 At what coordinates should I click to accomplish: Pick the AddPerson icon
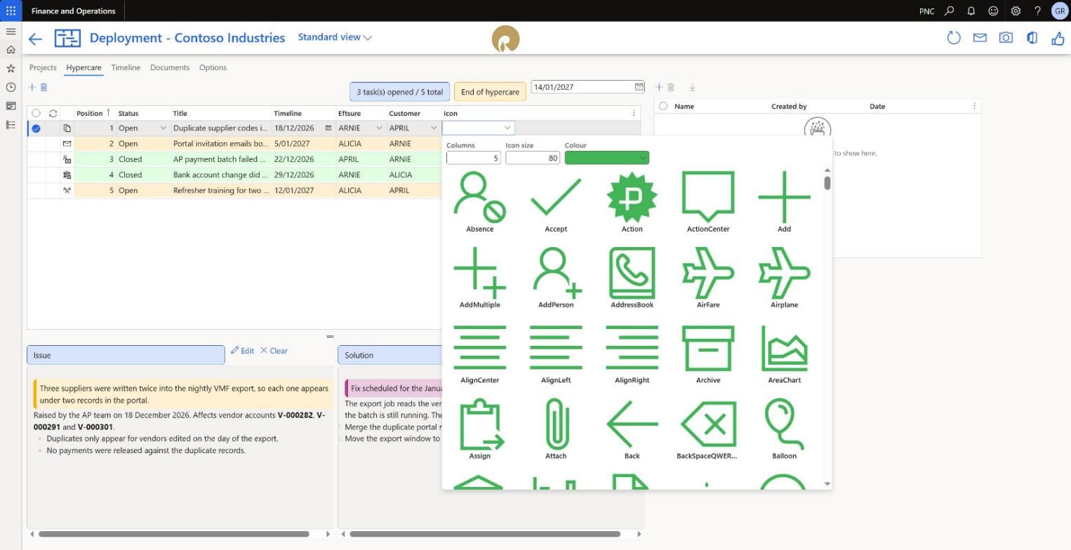tap(556, 278)
